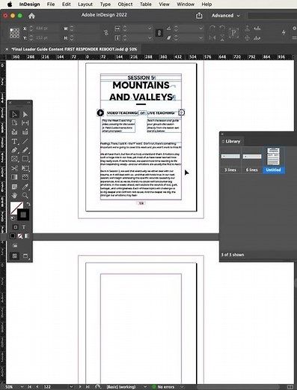Open the Table menu
Viewport: 297px width, 390px height.
145,4
